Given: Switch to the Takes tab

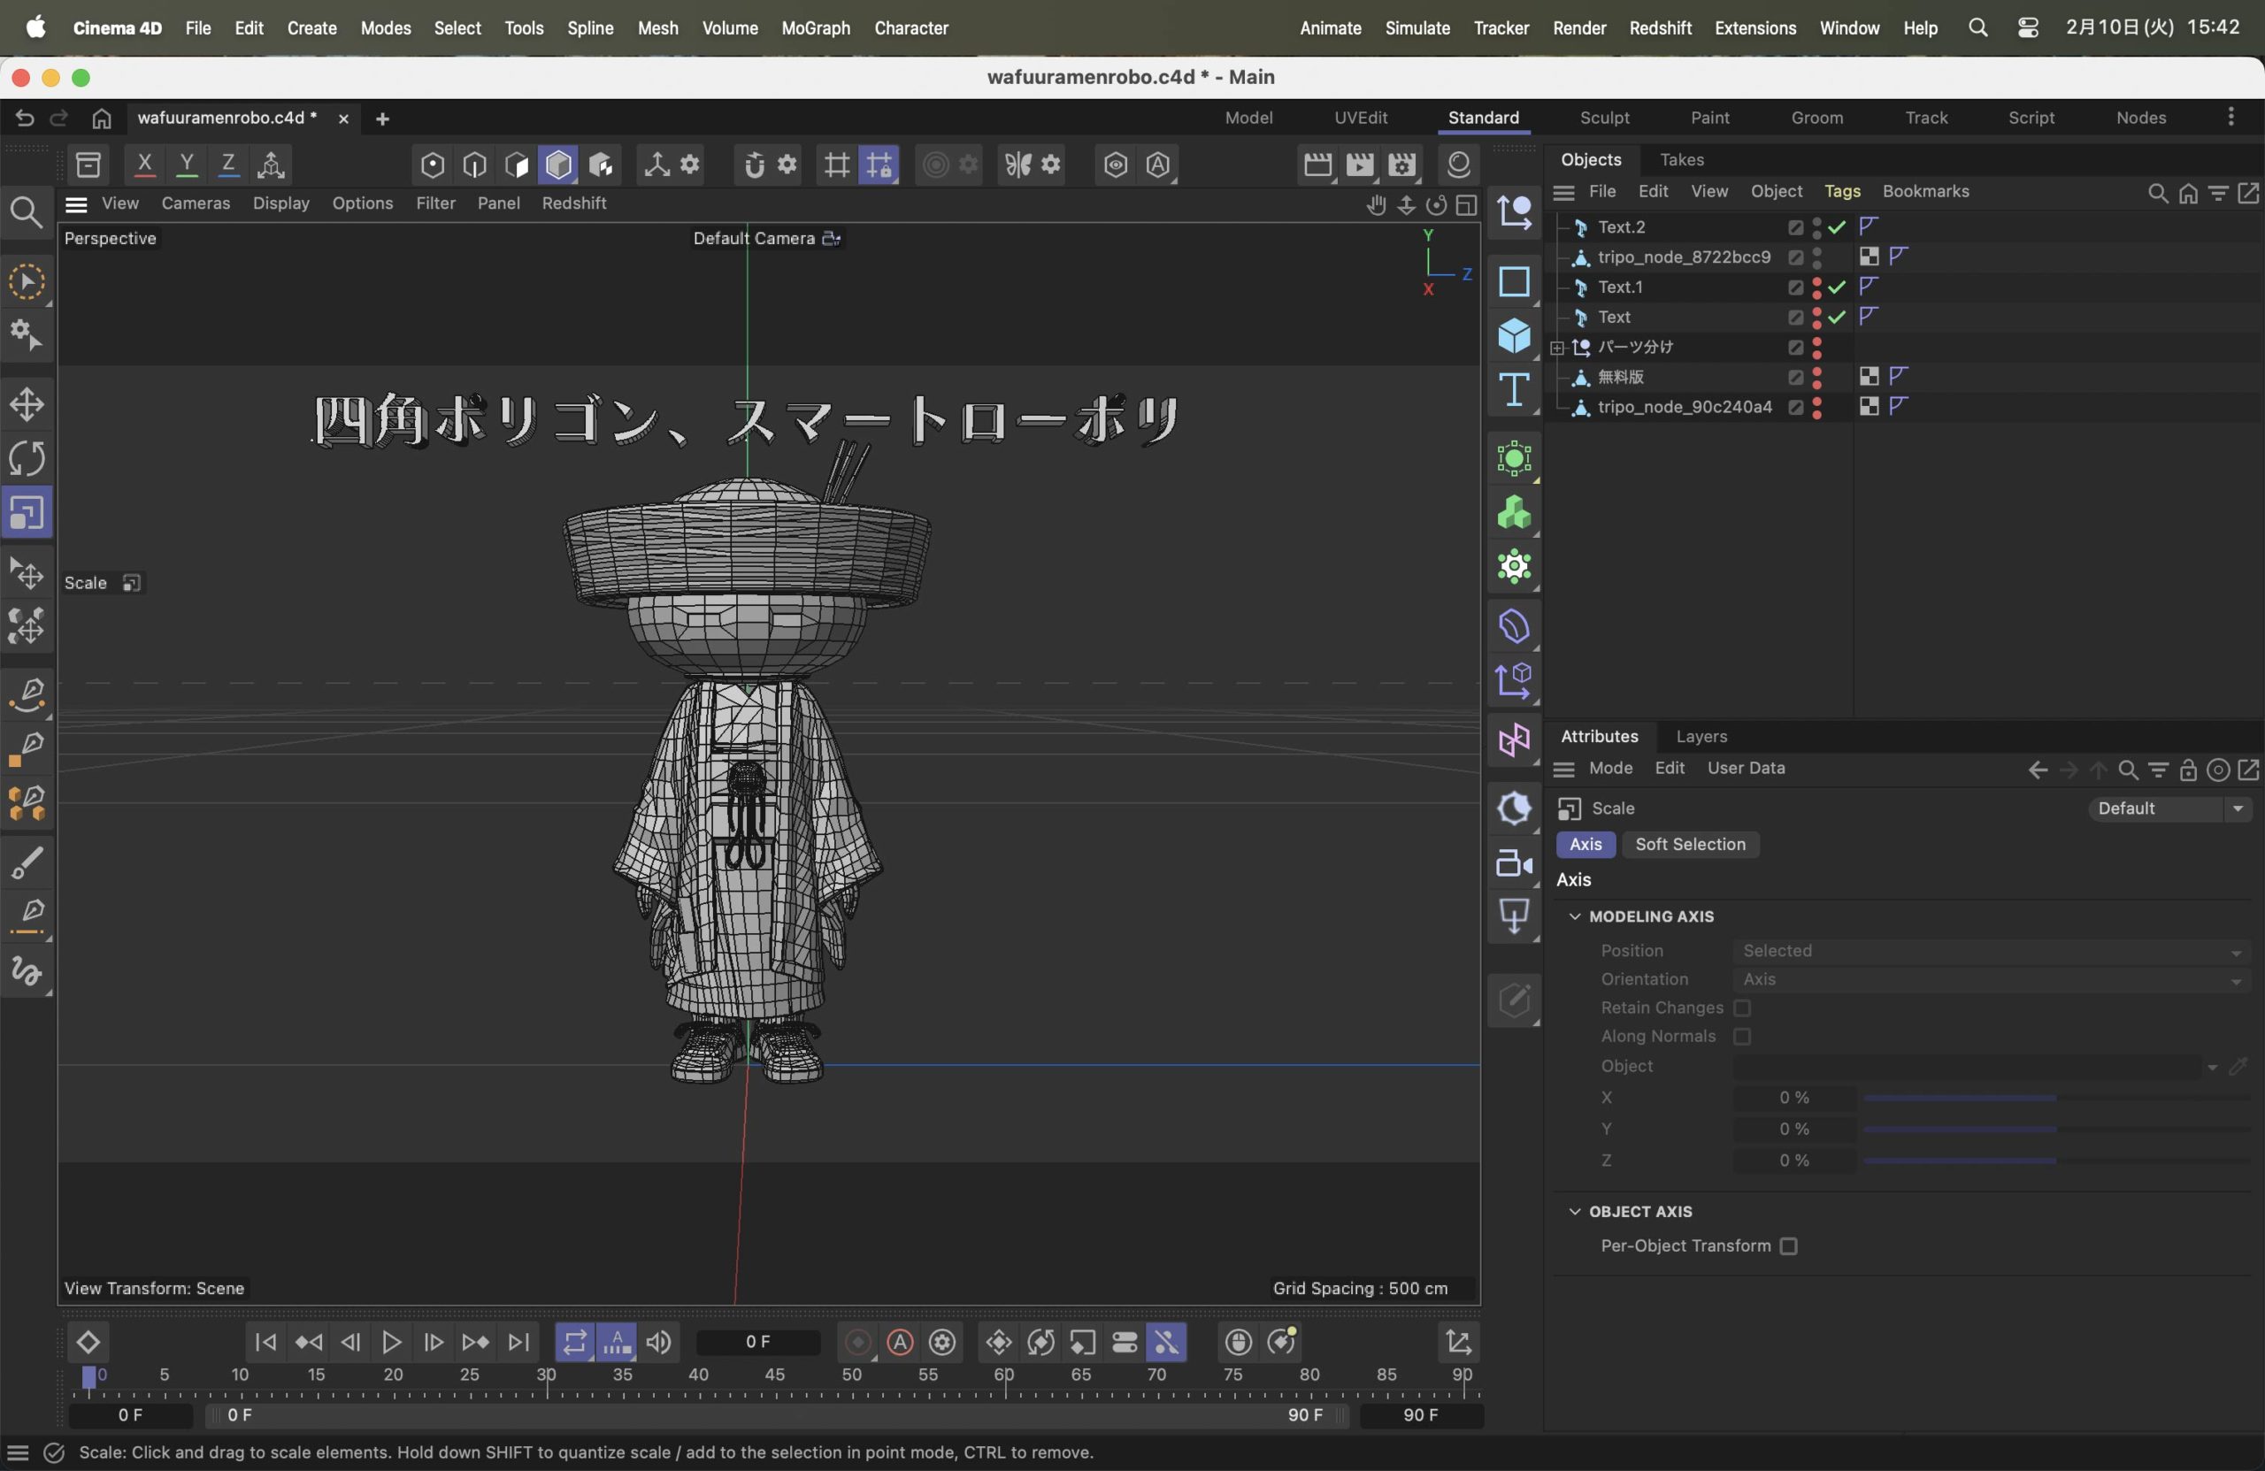Looking at the screenshot, I should (x=1682, y=160).
